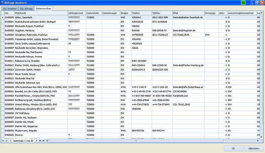Screen dimensions: 265x153
Task: Select Kto cell D400000
Action: point(9,135)
